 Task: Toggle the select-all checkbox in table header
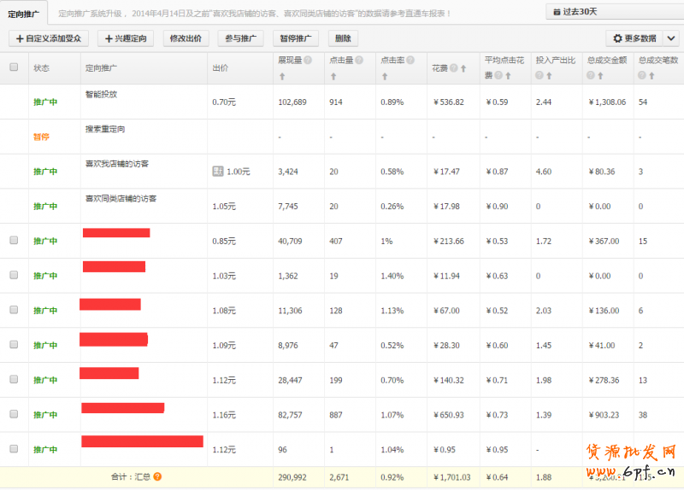14,67
